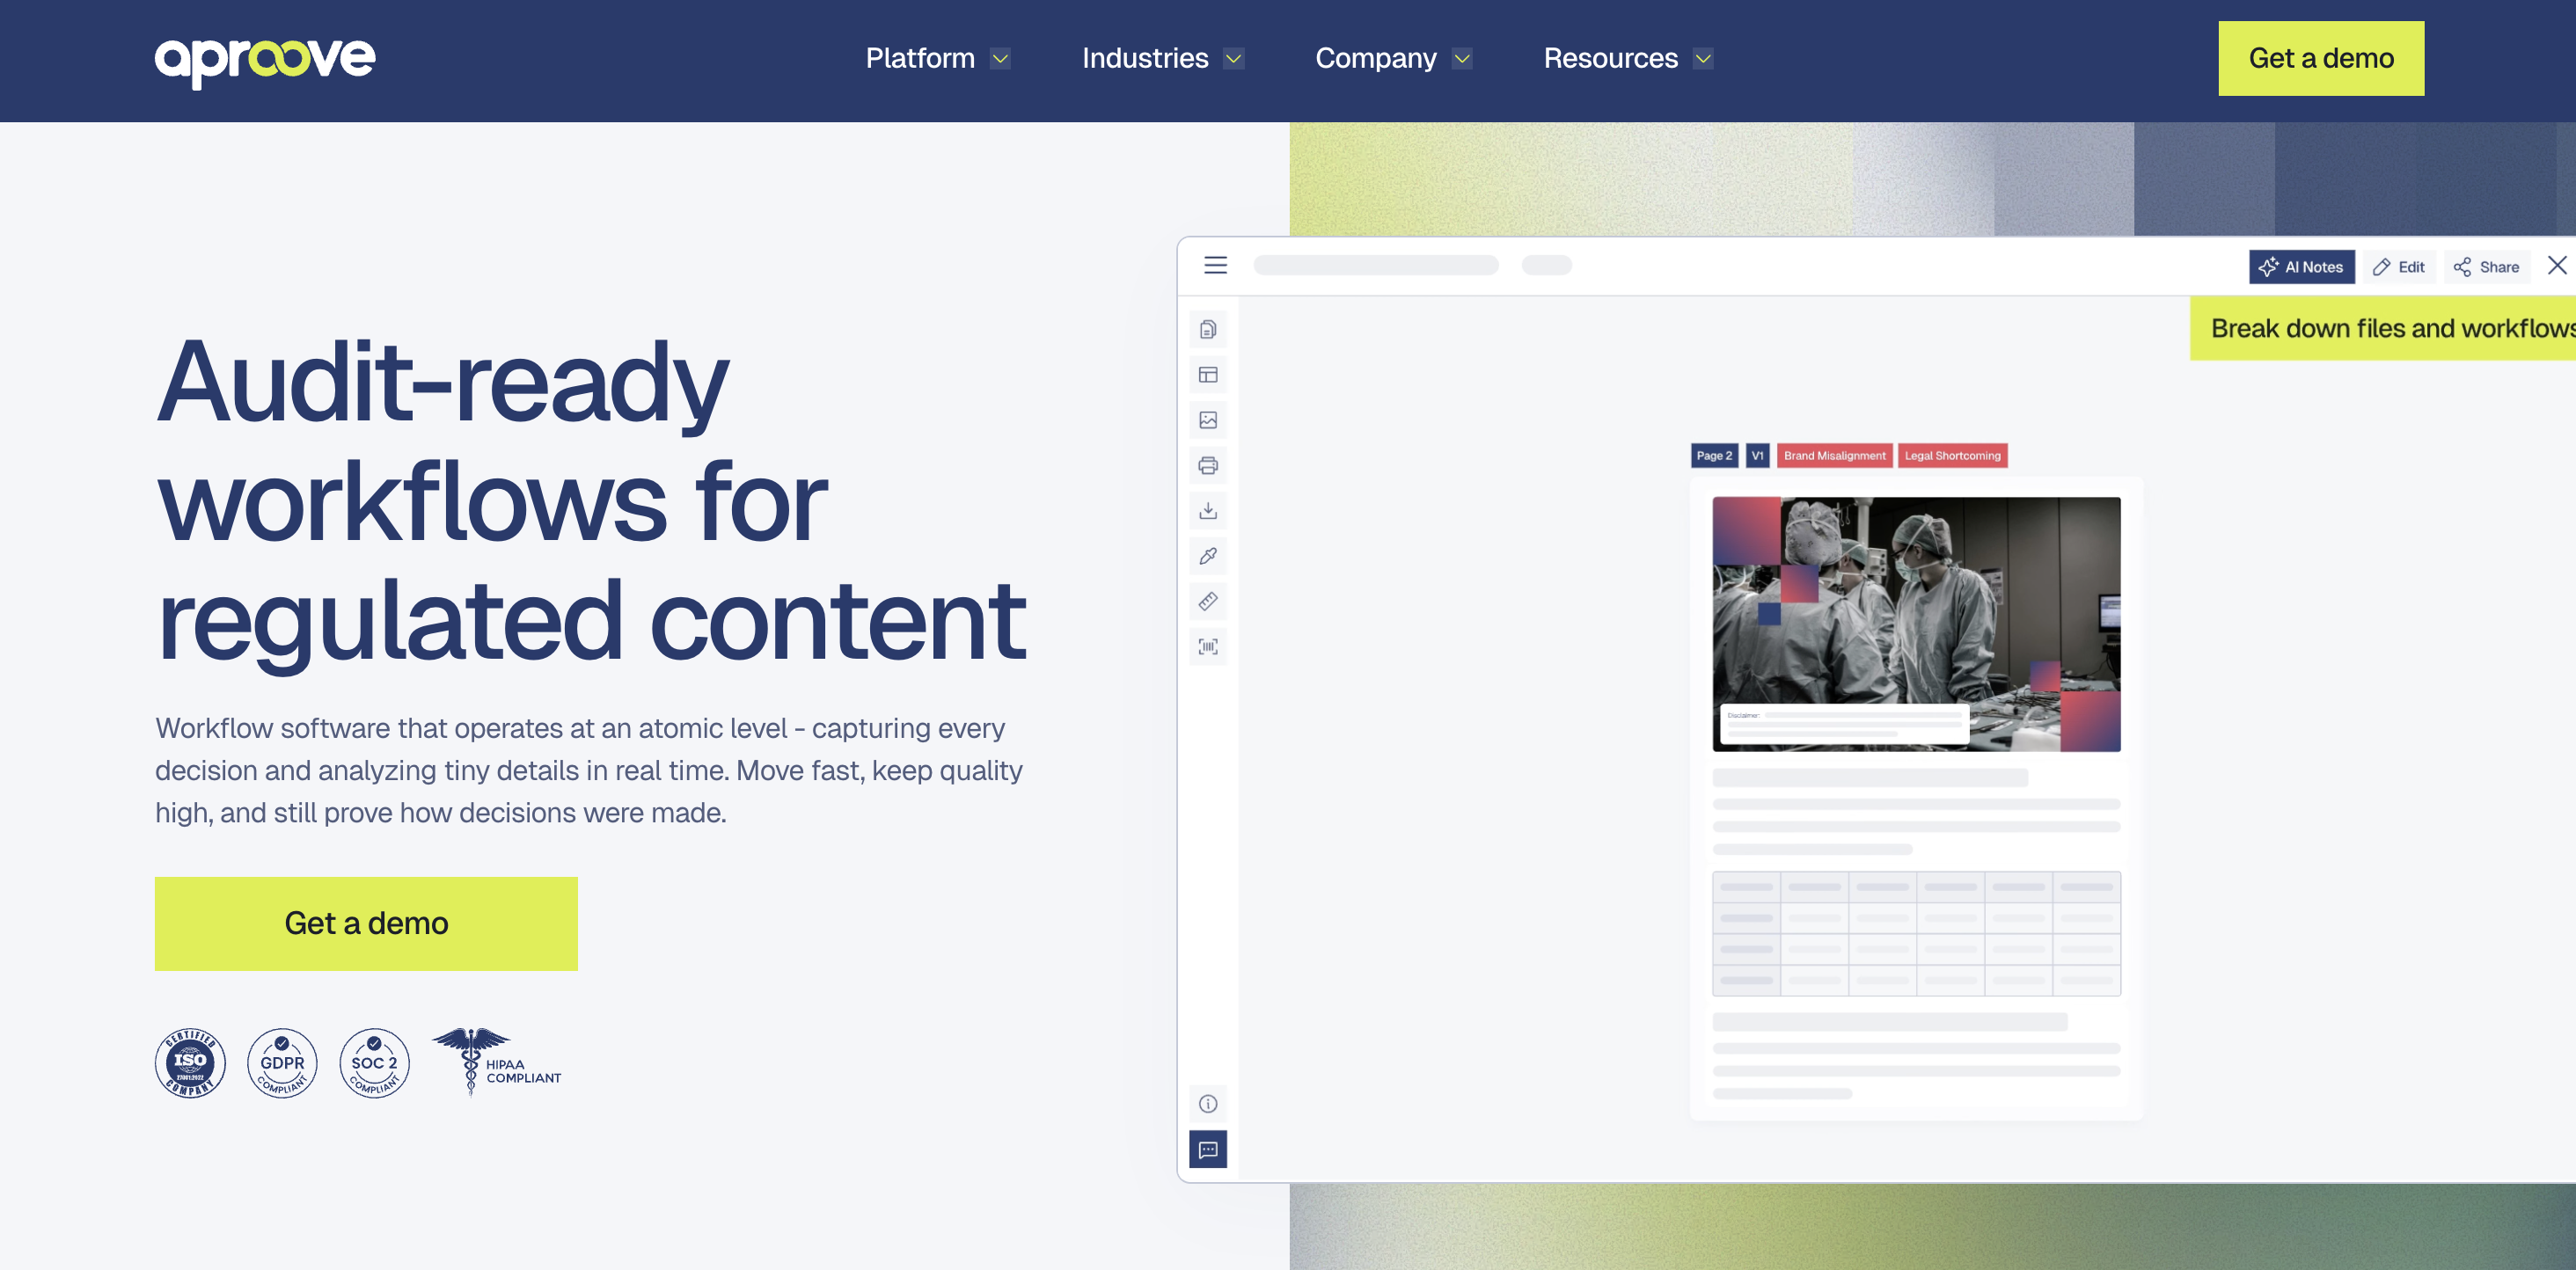Expand the Resources dropdown chevron
The image size is (2576, 1270).
pos(1703,59)
